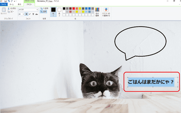The width and height of the screenshot is (181, 113).
Task: Open the font size dropdown showing 24
Action: 23,14
